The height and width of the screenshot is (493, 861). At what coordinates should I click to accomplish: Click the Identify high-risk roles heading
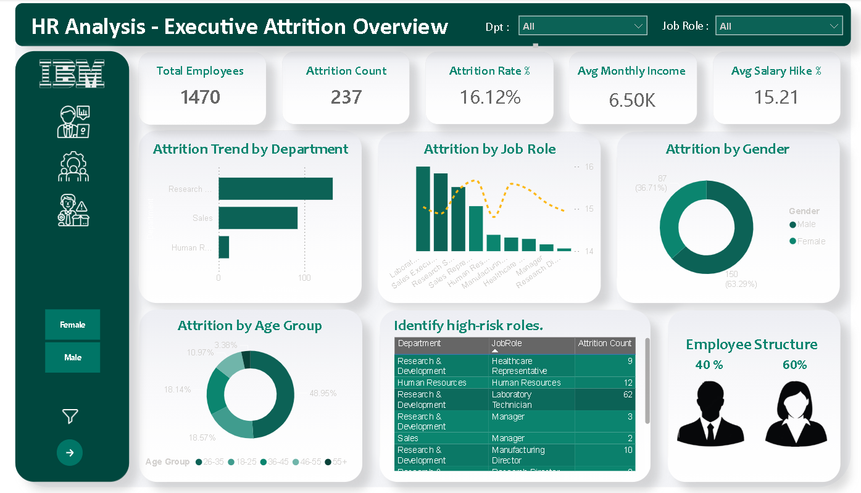point(468,325)
